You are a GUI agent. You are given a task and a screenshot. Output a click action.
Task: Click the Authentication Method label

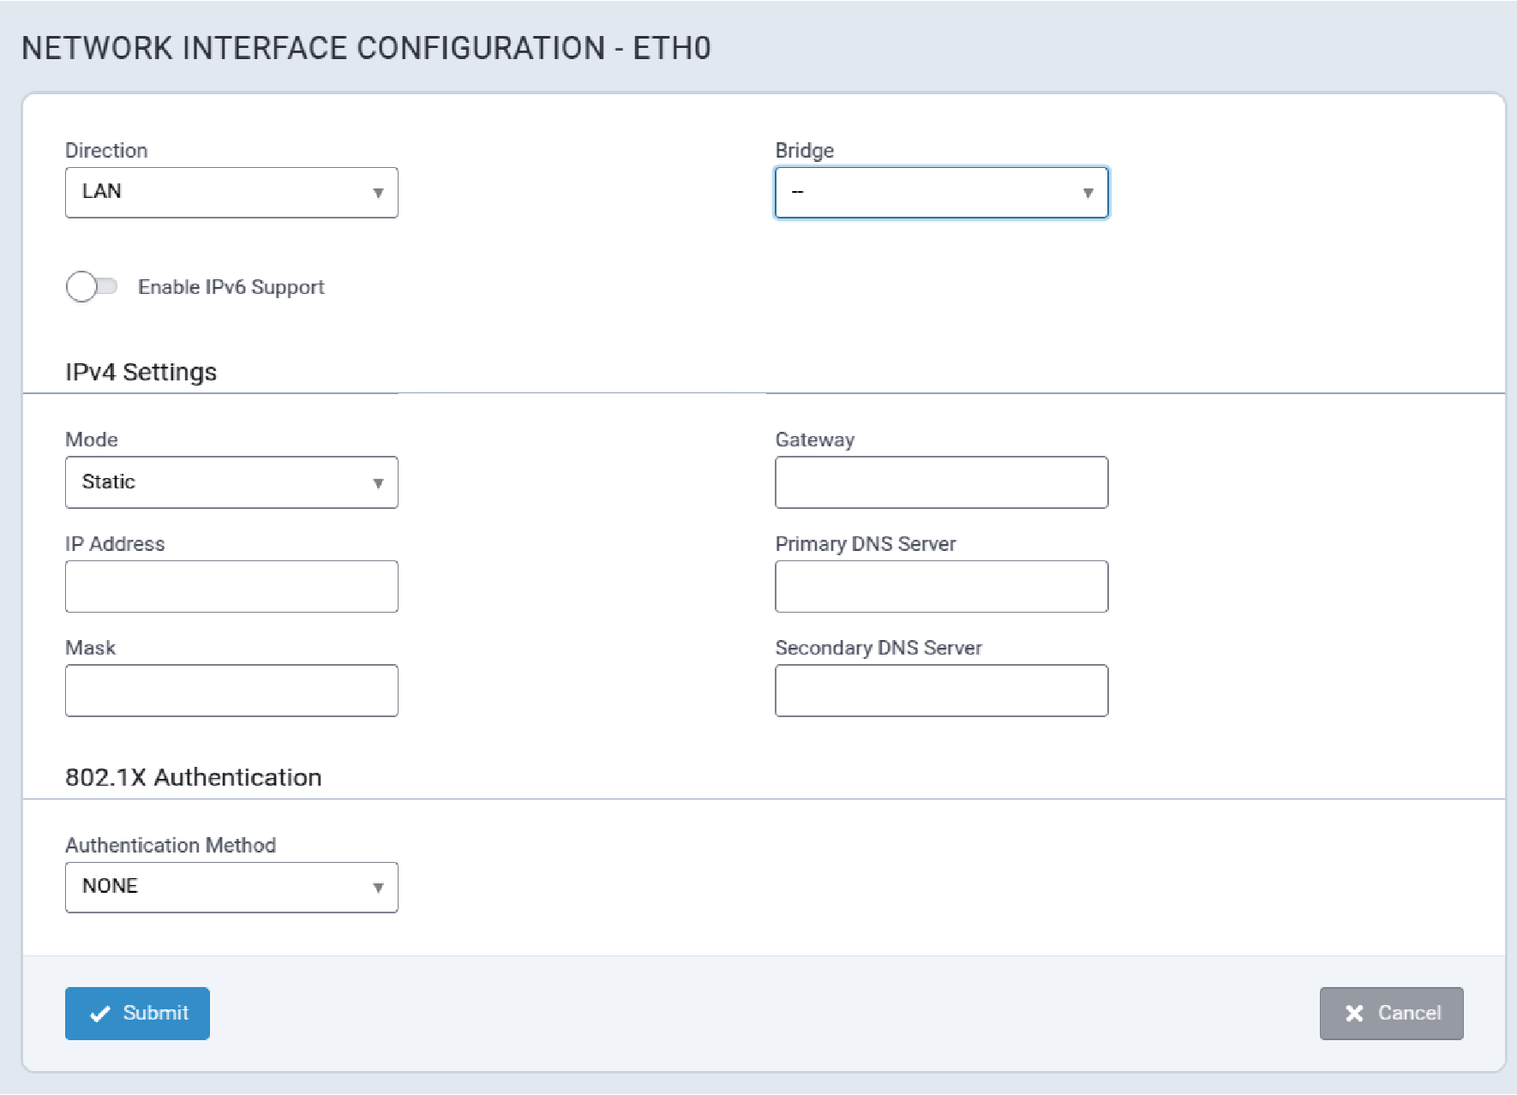(171, 846)
